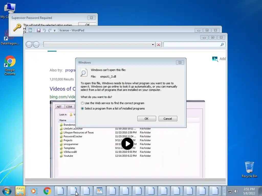Image resolution: width=262 pixels, height=196 pixels.
Task: Cancel the Windows can't open file dialog
Action: [x=168, y=119]
